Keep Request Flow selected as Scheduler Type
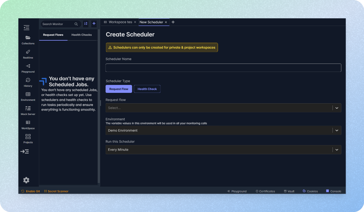Image resolution: width=364 pixels, height=212 pixels. coord(119,89)
